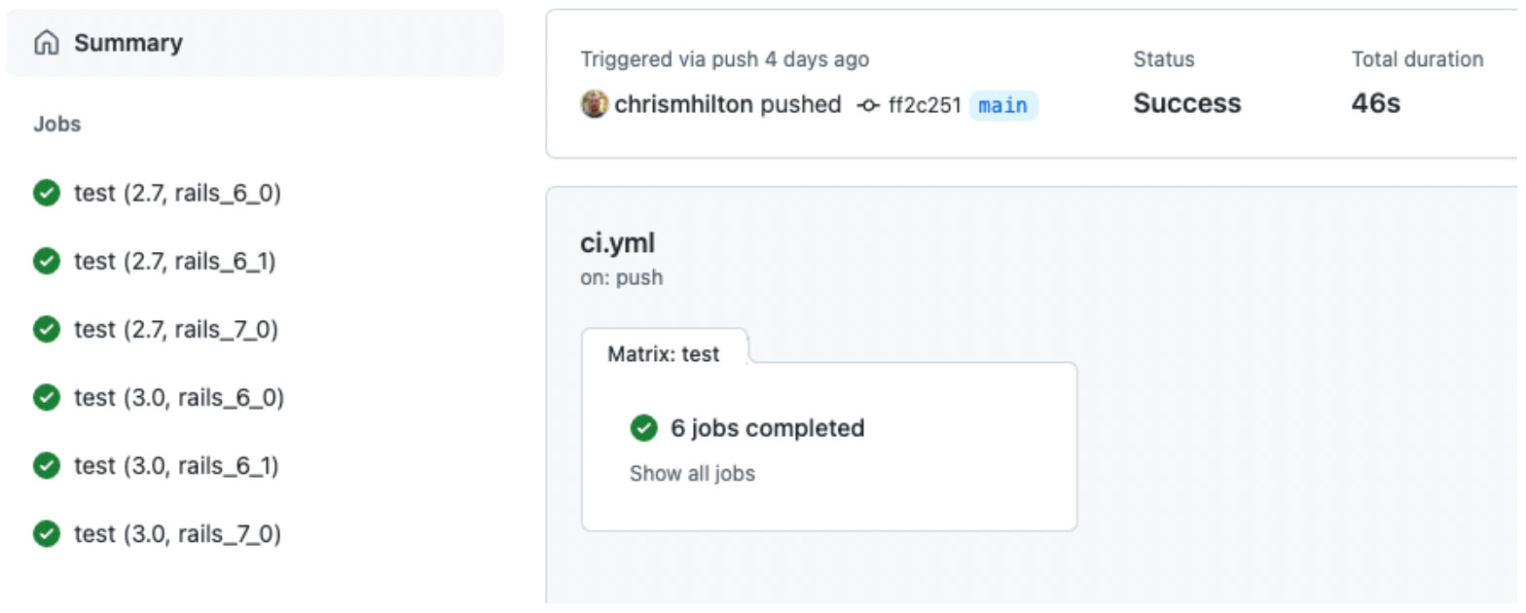1526x613 pixels.
Task: Click the ci.yml workflow file title
Action: tap(617, 243)
